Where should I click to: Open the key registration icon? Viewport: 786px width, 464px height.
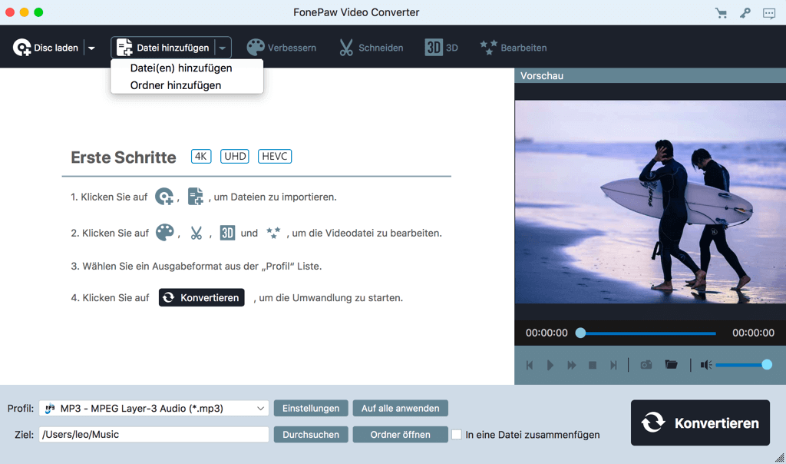745,13
